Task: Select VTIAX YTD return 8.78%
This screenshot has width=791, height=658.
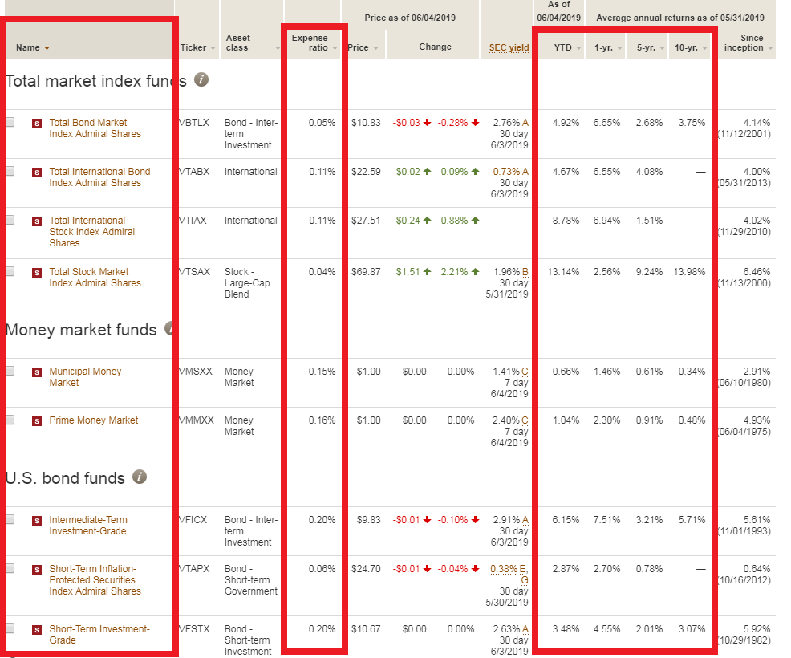Action: click(x=566, y=220)
